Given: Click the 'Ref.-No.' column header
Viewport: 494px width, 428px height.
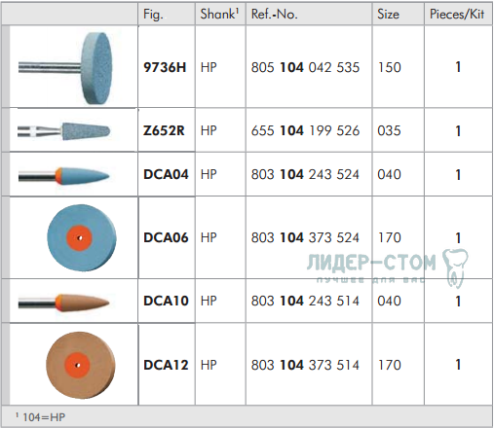Looking at the screenshot, I should click(x=275, y=14).
